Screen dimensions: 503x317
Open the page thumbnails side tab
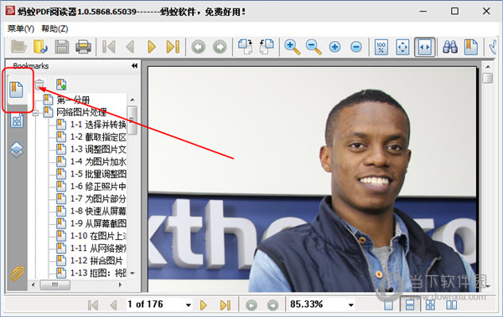point(17,120)
